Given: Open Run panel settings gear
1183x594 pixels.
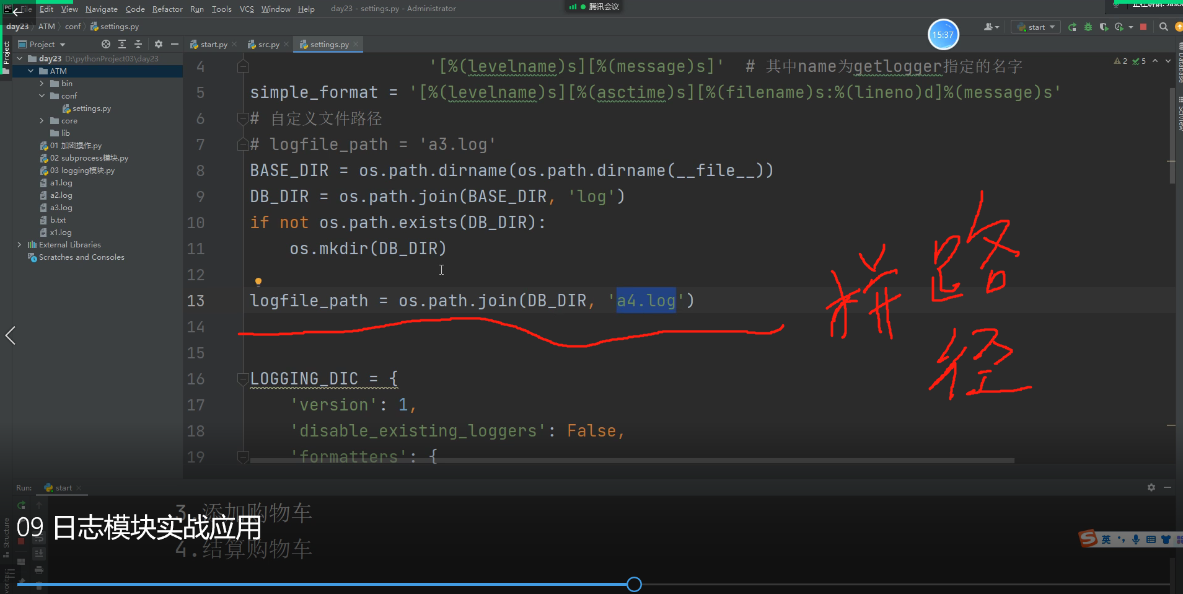Looking at the screenshot, I should click(x=1151, y=487).
